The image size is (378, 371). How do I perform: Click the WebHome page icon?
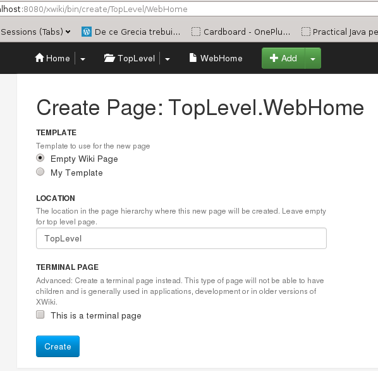pyautogui.click(x=193, y=58)
